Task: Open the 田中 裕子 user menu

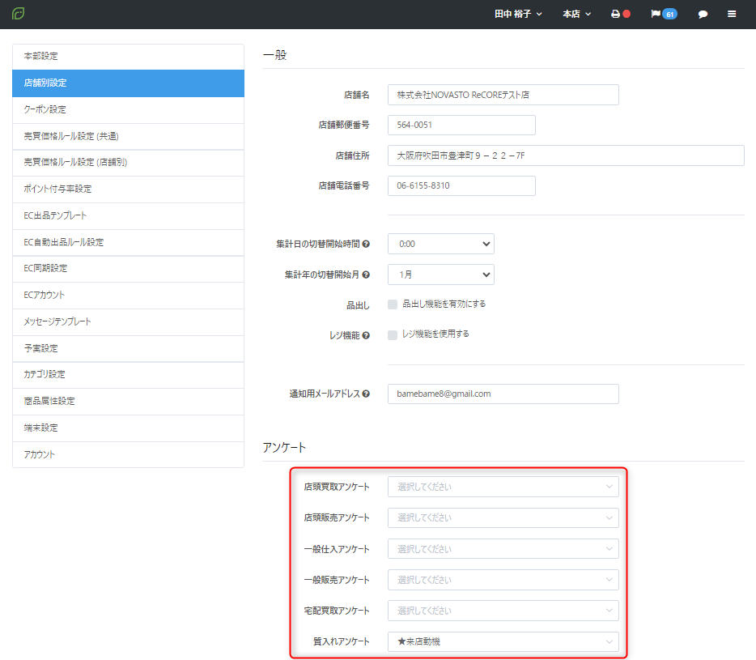Action: pos(518,14)
